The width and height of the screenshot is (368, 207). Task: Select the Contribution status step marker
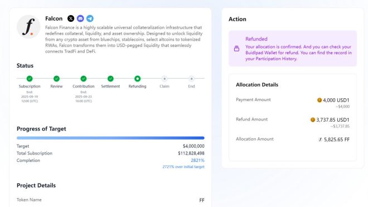click(x=83, y=79)
